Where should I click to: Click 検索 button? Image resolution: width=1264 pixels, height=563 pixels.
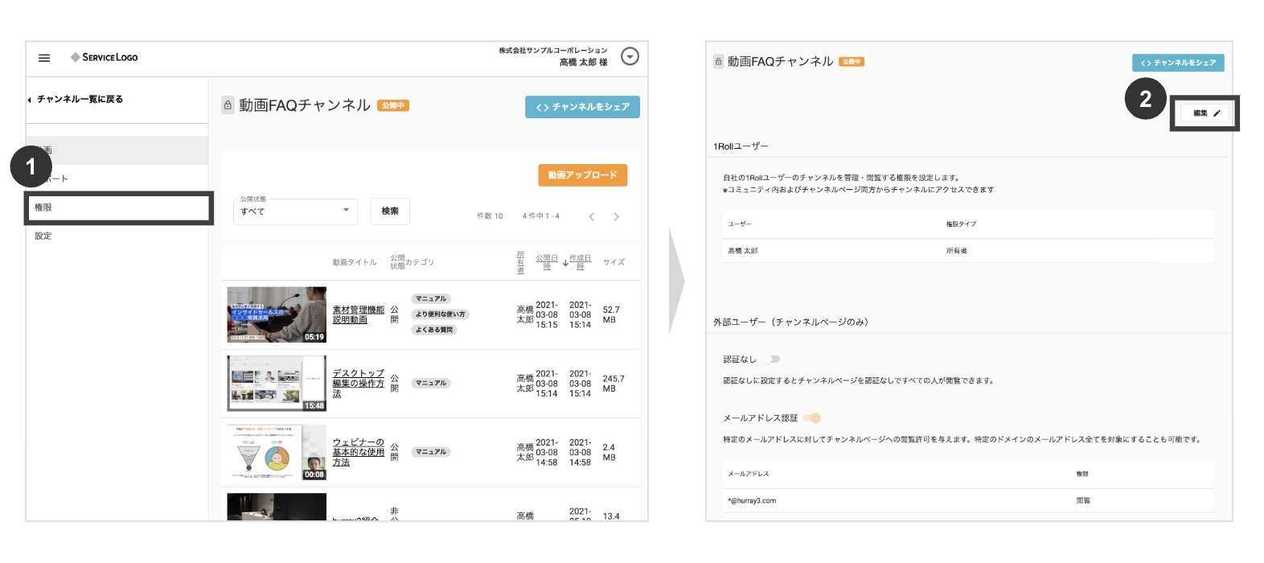pos(390,211)
